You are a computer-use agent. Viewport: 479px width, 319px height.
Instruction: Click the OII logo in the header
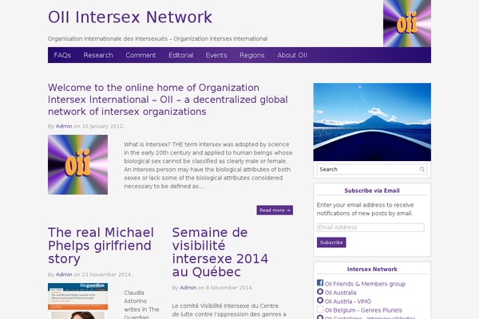pyautogui.click(x=407, y=23)
